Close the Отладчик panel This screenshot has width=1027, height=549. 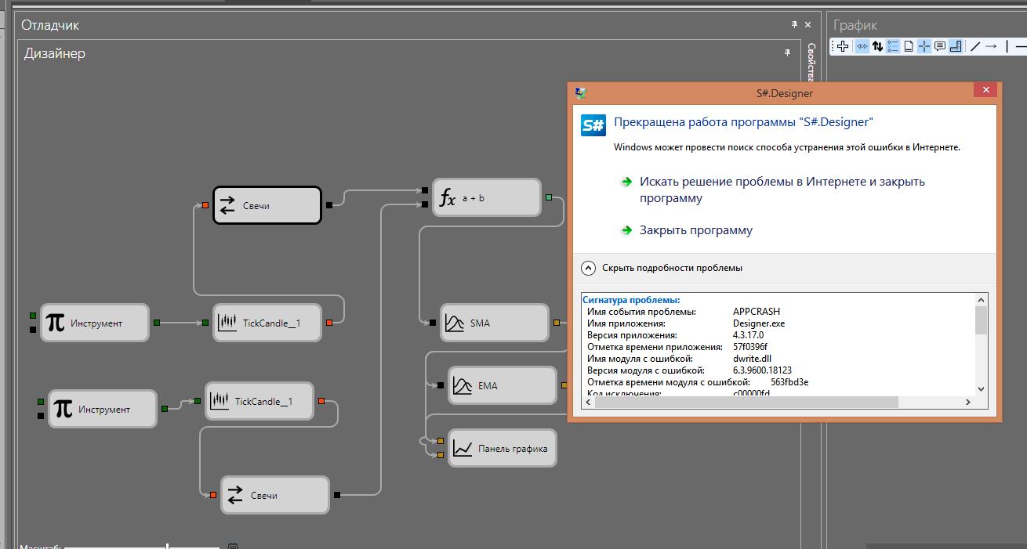(x=809, y=25)
